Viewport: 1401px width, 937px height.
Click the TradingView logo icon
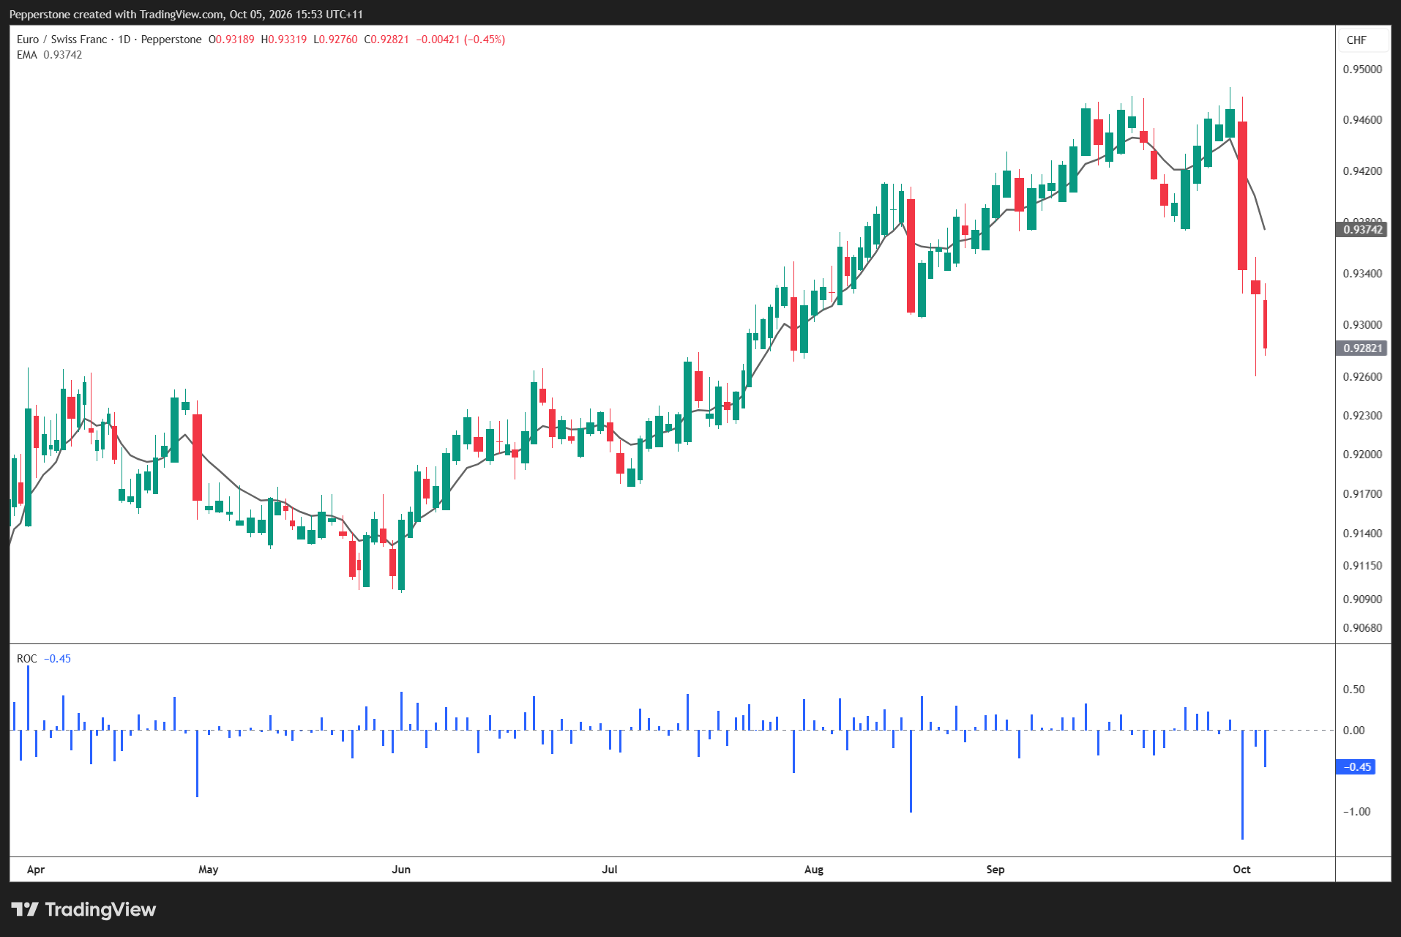[25, 909]
